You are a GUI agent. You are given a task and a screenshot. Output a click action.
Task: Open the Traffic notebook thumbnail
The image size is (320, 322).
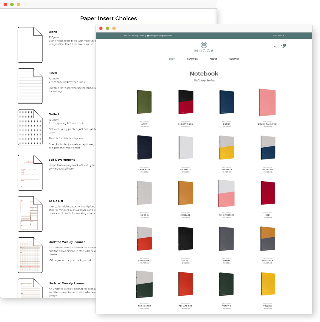[227, 284]
